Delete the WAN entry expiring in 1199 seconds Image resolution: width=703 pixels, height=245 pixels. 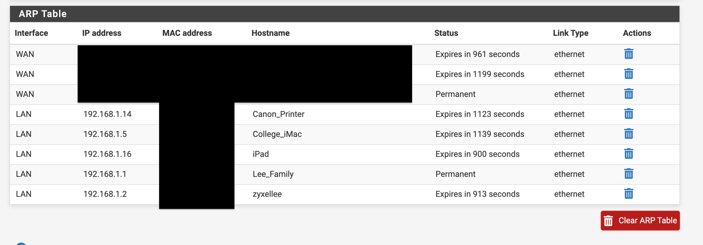click(629, 74)
